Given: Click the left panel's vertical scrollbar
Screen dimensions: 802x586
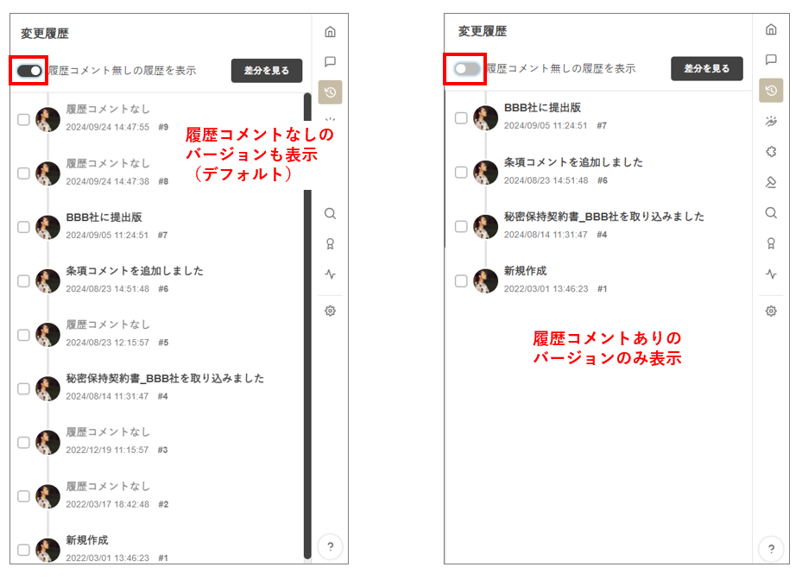Looking at the screenshot, I should (306, 345).
